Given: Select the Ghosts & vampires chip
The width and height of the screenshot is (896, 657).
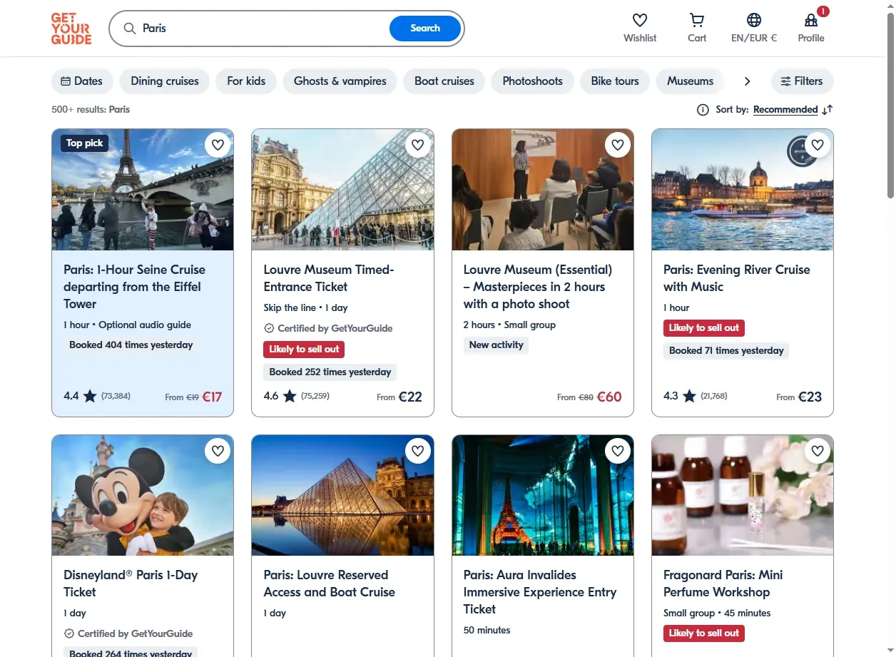Looking at the screenshot, I should coord(340,81).
